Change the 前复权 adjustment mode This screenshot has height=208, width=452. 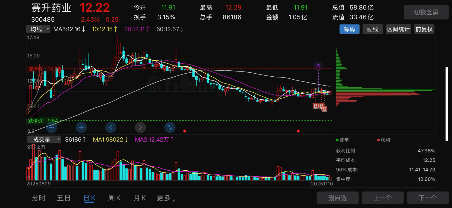(424, 29)
